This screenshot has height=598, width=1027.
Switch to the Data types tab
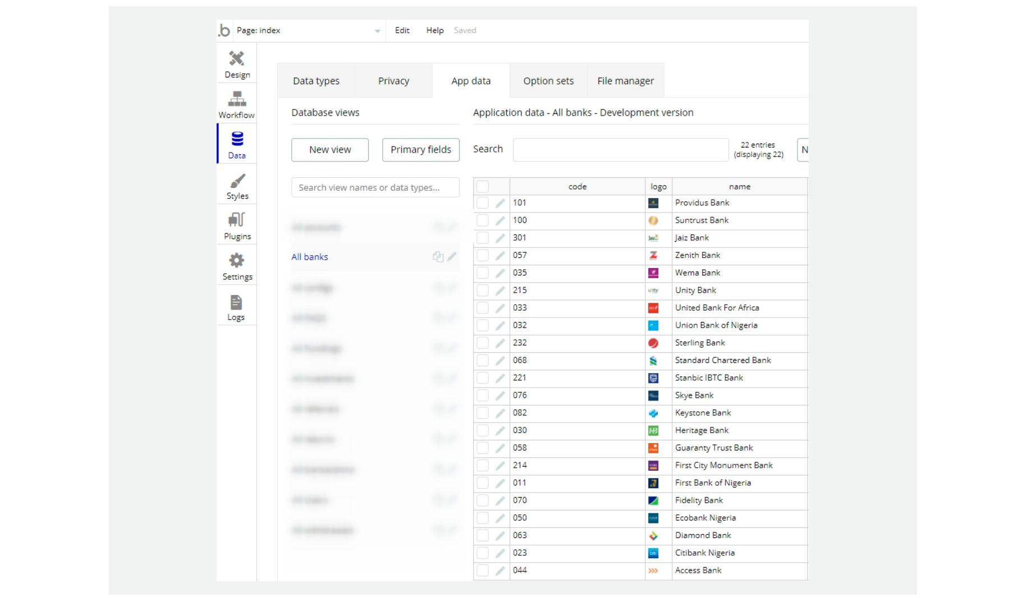click(x=316, y=81)
